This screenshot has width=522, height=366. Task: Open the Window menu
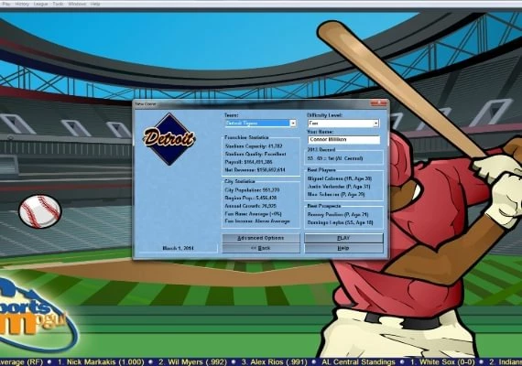pyautogui.click(x=77, y=4)
